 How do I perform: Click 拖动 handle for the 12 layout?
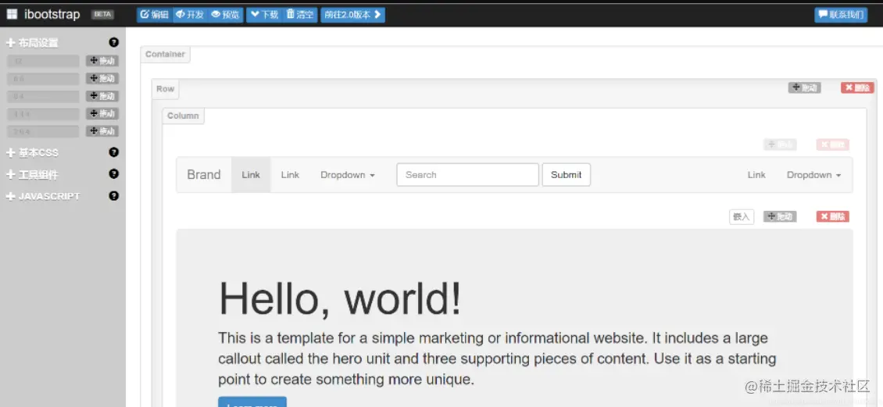[102, 61]
